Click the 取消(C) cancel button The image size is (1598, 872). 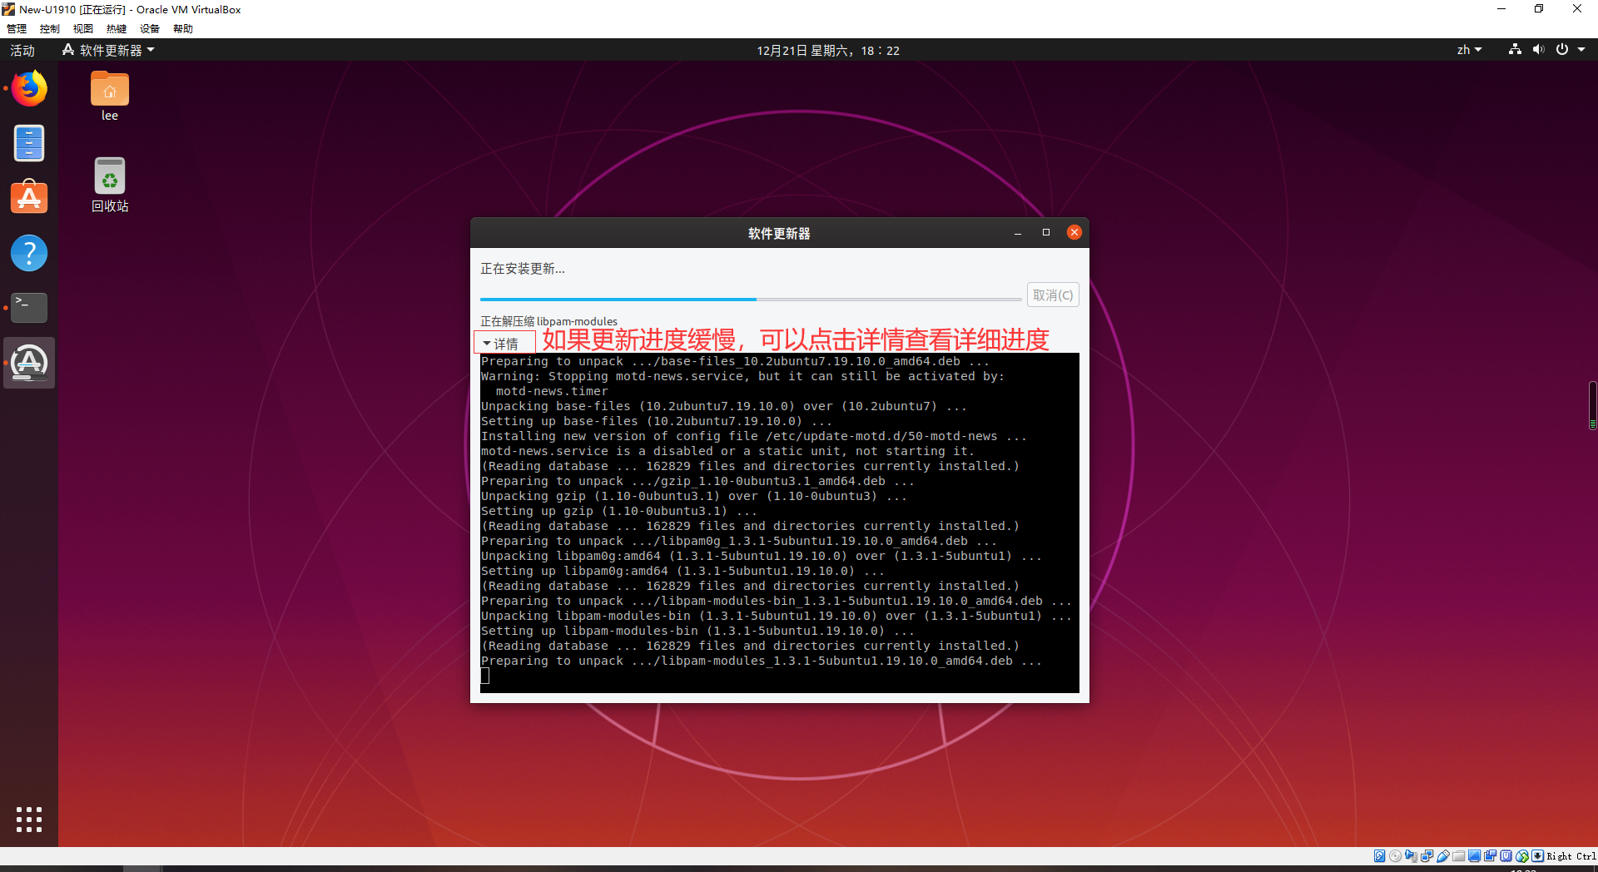(1053, 295)
